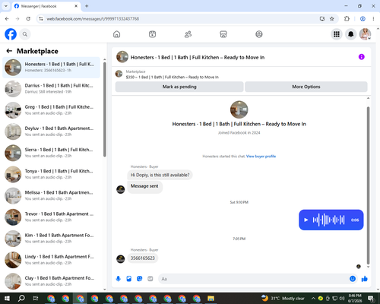Open the emoji picker in message box

pos(353,279)
